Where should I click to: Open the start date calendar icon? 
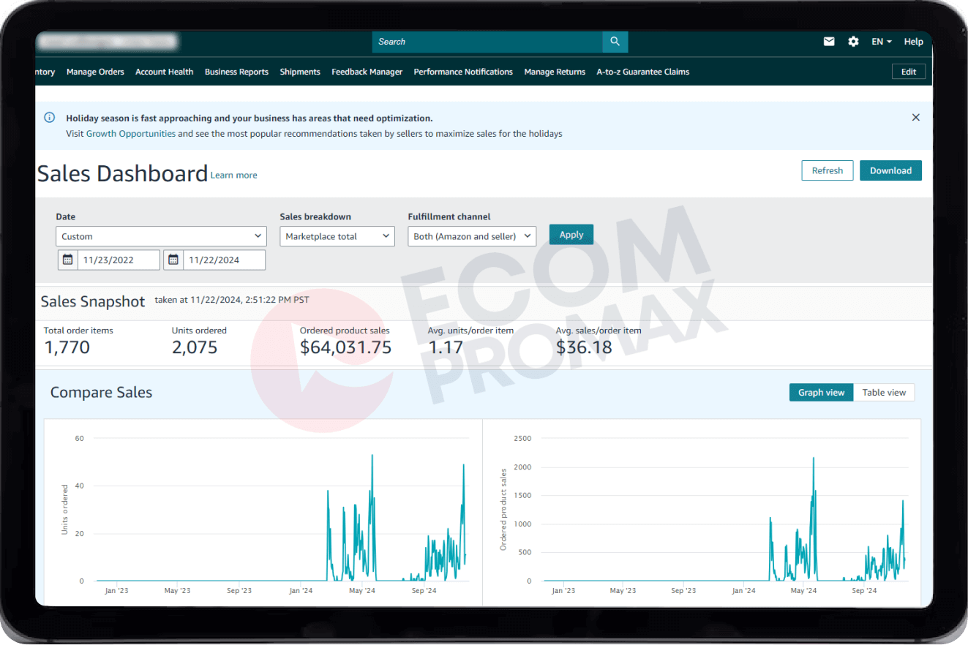tap(68, 260)
